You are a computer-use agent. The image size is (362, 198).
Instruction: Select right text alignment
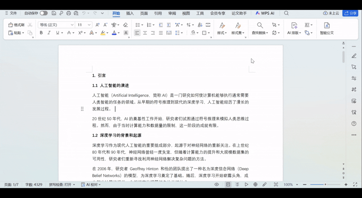click(153, 33)
